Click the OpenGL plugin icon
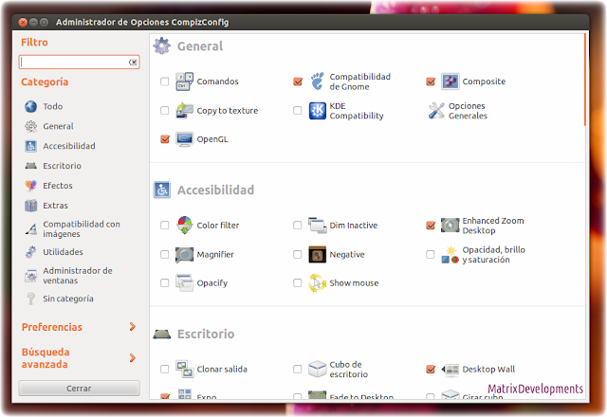 point(184,139)
